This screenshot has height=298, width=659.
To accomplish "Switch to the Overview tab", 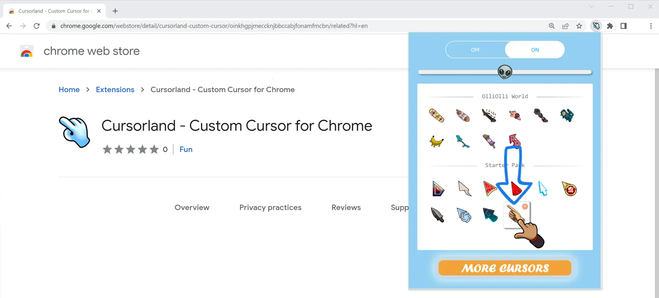I will [x=192, y=207].
